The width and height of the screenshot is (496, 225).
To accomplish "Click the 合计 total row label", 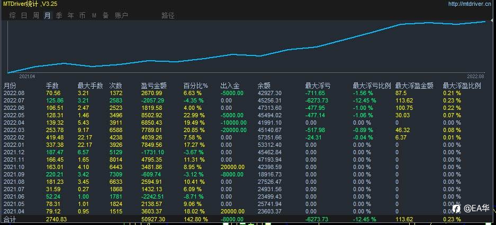I will pyautogui.click(x=10, y=219).
